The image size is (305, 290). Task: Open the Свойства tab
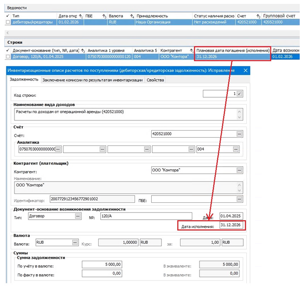pyautogui.click(x=155, y=79)
